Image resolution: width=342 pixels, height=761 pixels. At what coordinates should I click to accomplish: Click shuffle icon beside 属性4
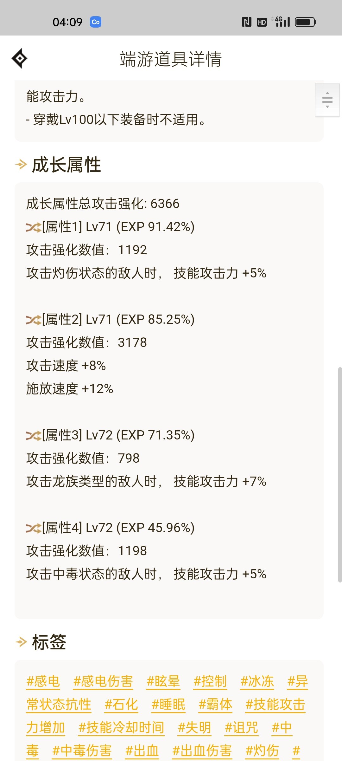coord(34,528)
